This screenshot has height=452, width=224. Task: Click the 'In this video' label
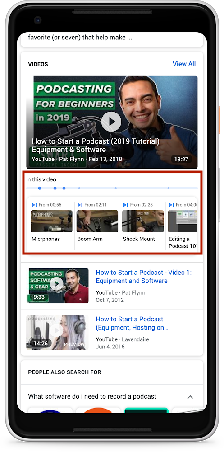tap(41, 179)
